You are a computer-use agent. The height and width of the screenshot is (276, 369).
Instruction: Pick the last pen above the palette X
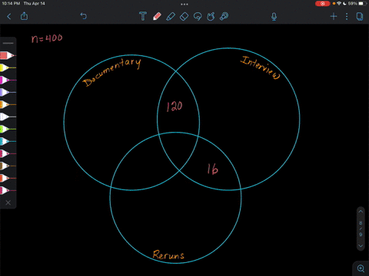click(x=8, y=190)
